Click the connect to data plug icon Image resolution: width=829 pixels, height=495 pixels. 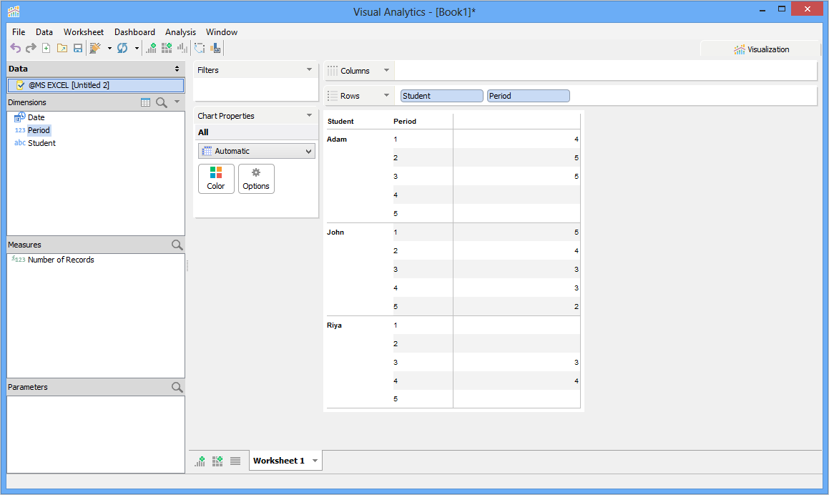(x=95, y=48)
